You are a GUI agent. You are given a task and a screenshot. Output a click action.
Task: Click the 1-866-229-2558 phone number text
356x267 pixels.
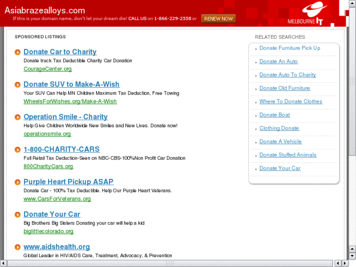172,19
